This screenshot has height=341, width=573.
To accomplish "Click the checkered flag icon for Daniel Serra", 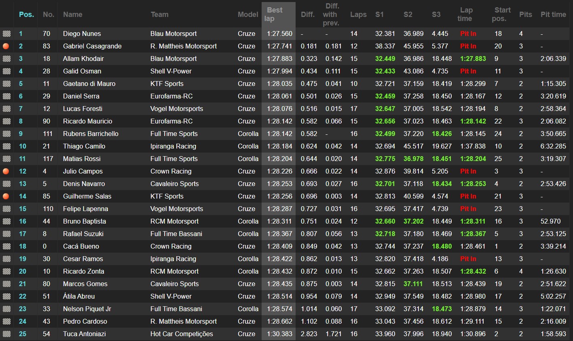I will click(6, 96).
